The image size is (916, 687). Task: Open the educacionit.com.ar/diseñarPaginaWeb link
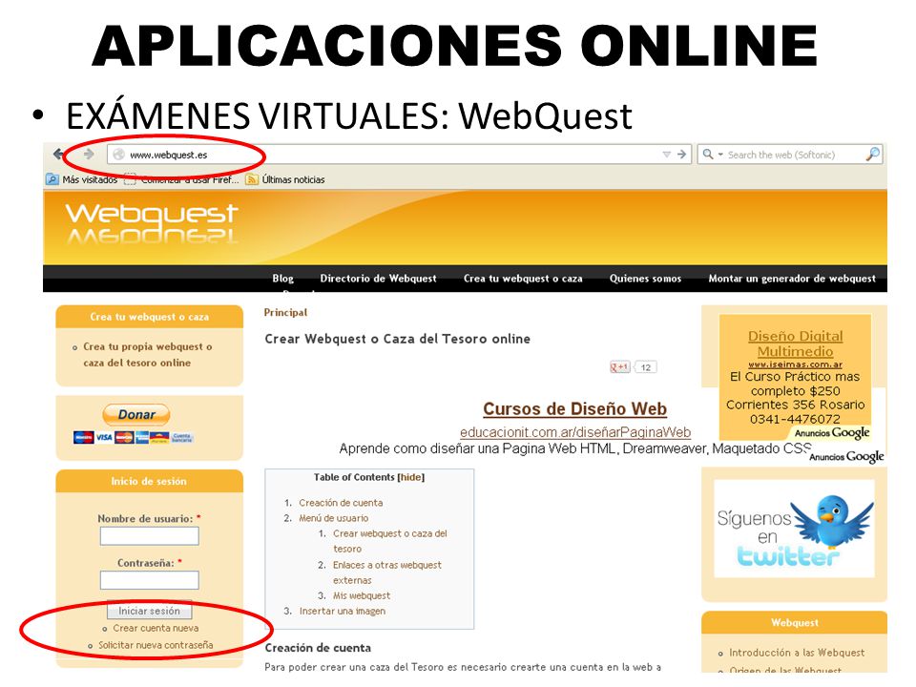pos(575,432)
